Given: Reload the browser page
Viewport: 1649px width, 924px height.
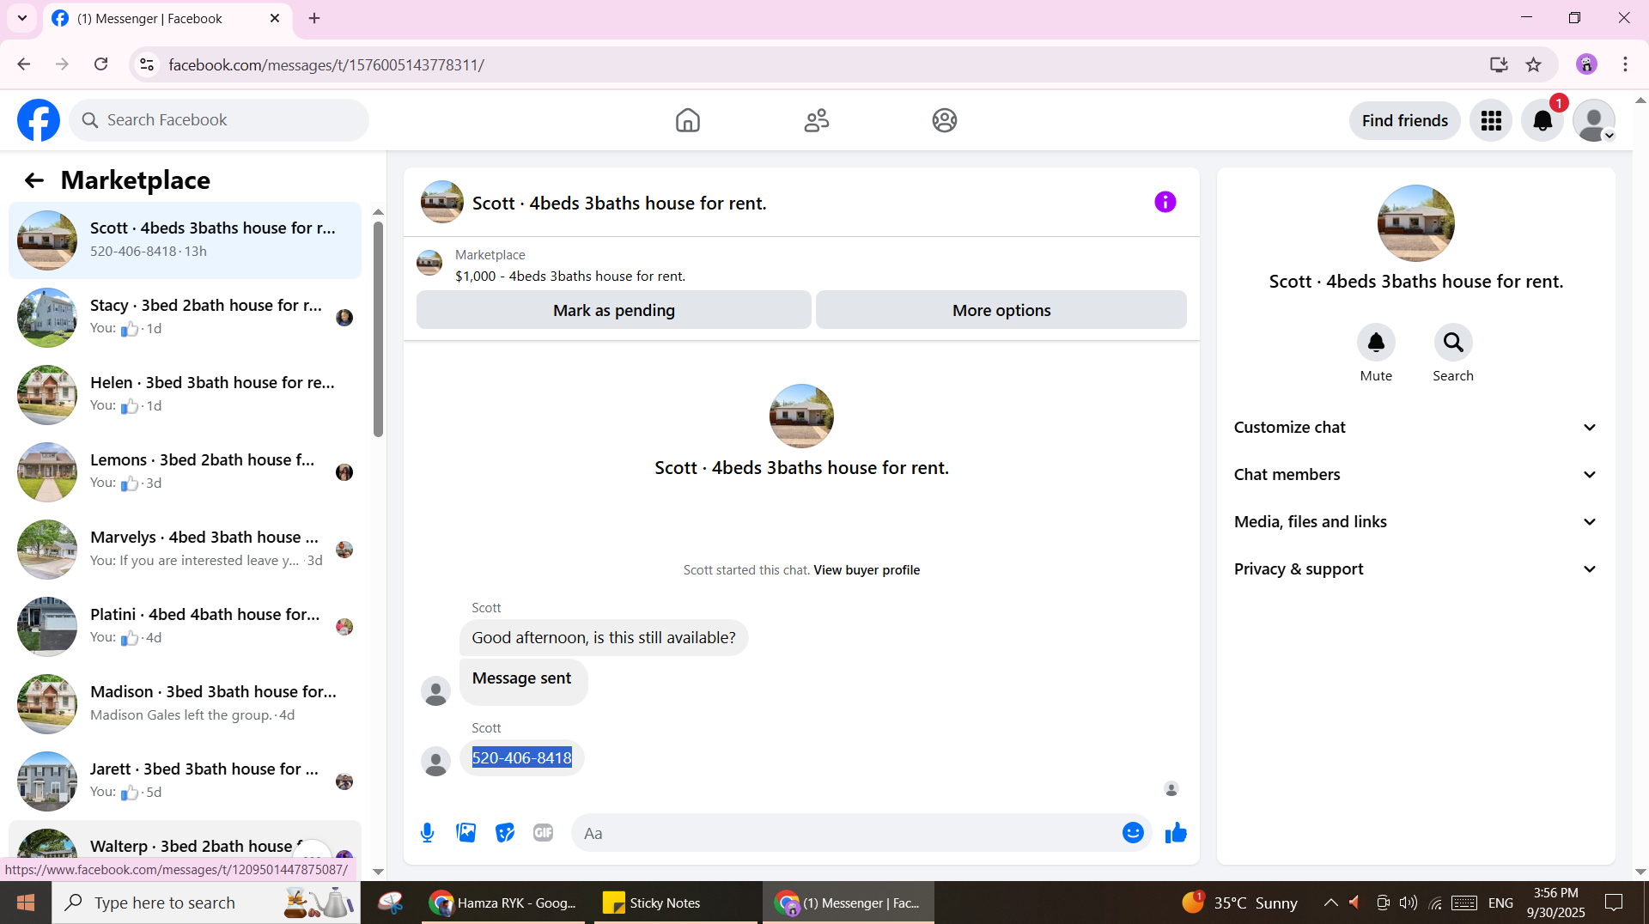Looking at the screenshot, I should pyautogui.click(x=100, y=64).
